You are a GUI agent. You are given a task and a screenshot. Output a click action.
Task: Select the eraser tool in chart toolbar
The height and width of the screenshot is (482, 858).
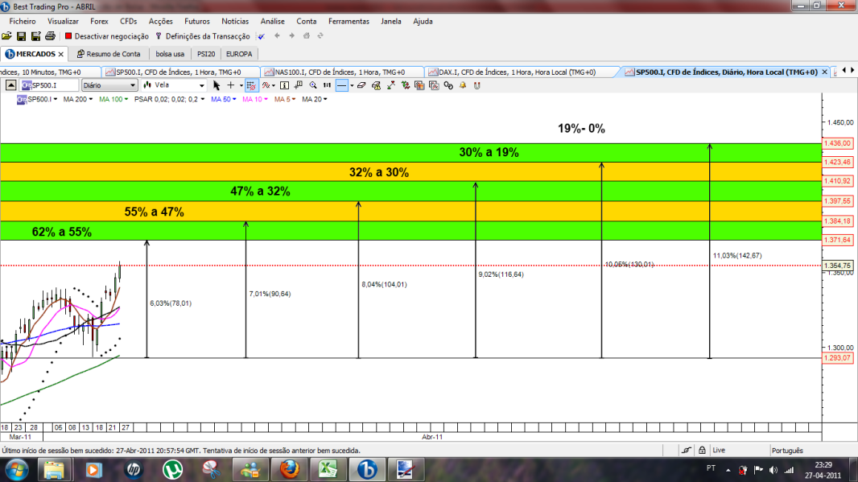tap(361, 85)
